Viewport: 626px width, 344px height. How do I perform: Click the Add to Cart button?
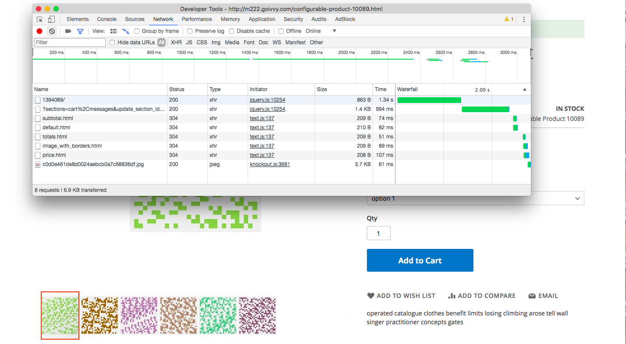[x=420, y=260]
